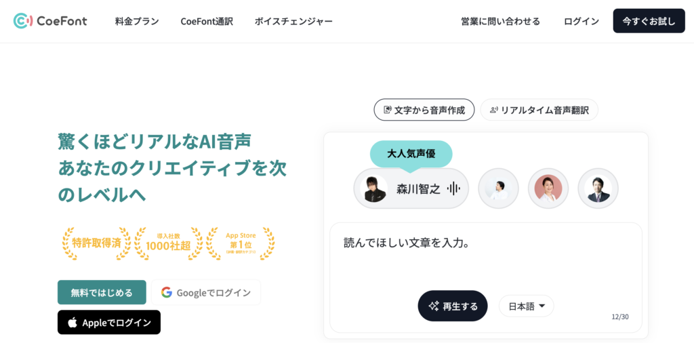The height and width of the screenshot is (343, 694).
Task: Open the 料金プラン menu item
Action: pyautogui.click(x=137, y=21)
